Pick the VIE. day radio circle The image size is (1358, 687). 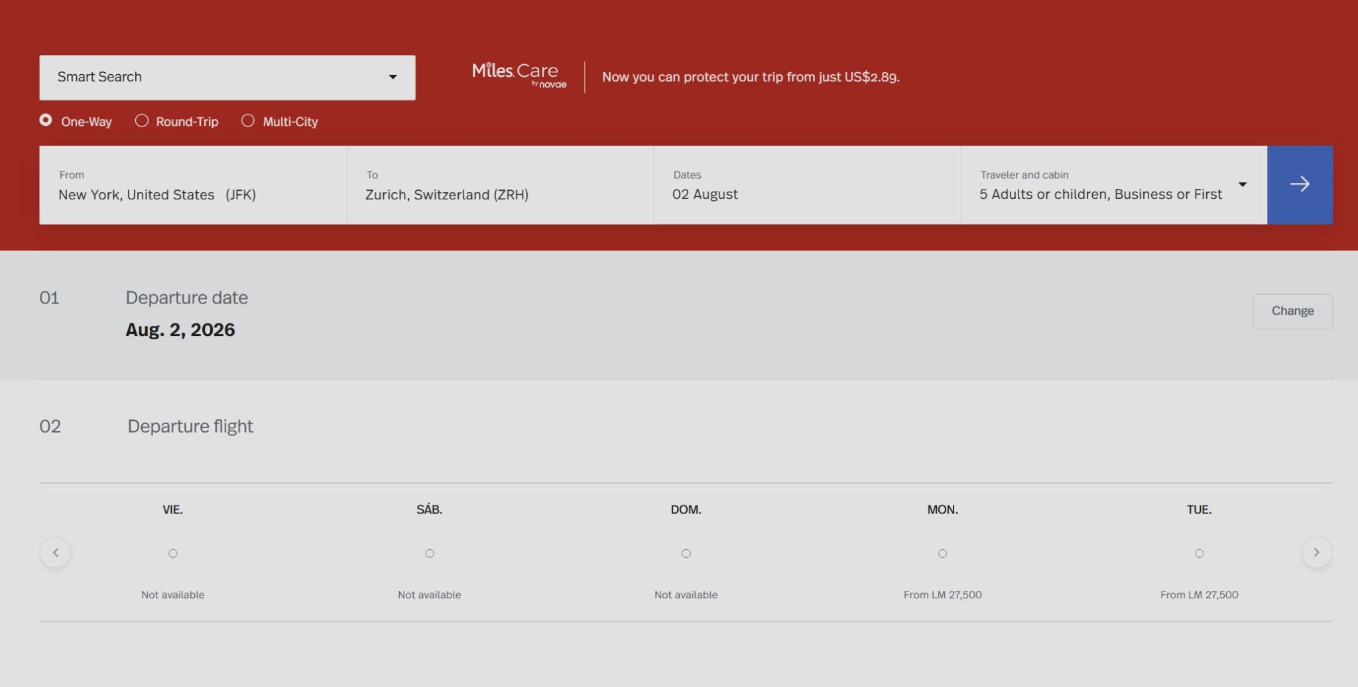point(173,553)
